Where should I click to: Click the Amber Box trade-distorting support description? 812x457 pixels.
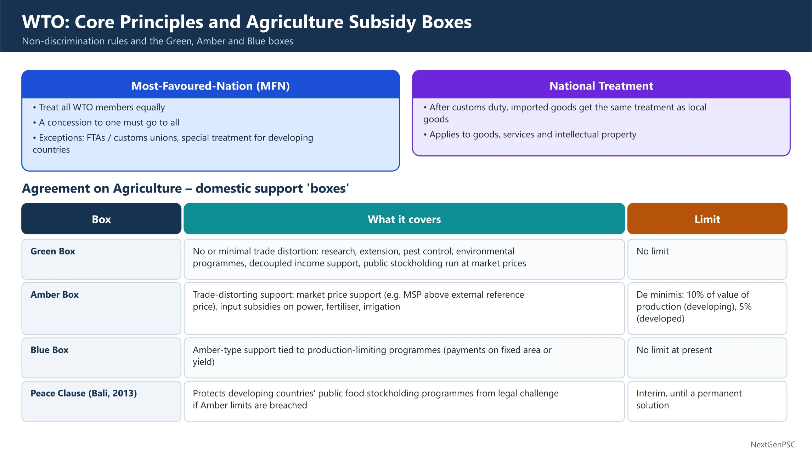point(404,308)
